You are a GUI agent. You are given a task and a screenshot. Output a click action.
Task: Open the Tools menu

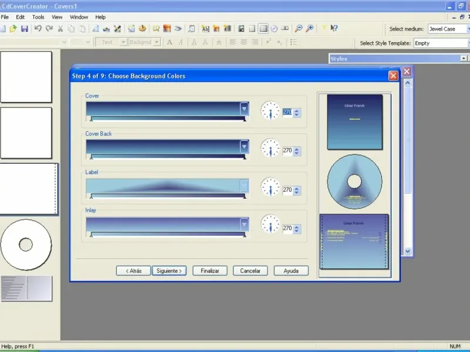pos(38,17)
